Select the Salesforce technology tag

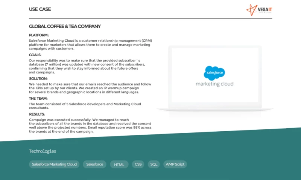point(95,164)
